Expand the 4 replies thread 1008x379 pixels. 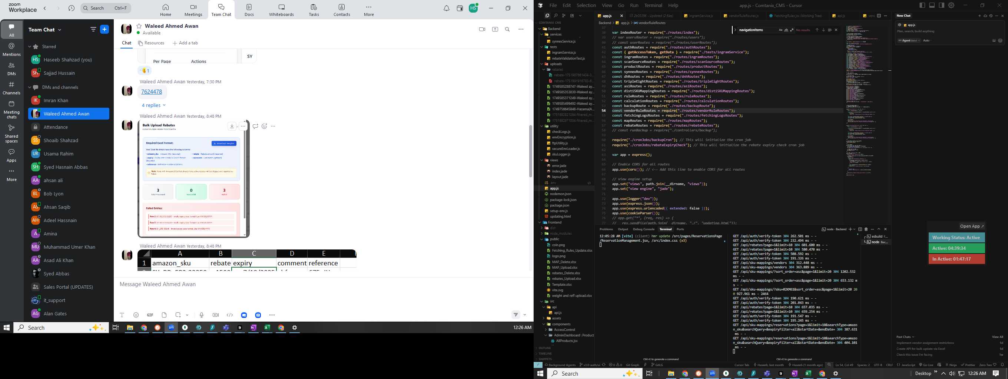coord(153,105)
